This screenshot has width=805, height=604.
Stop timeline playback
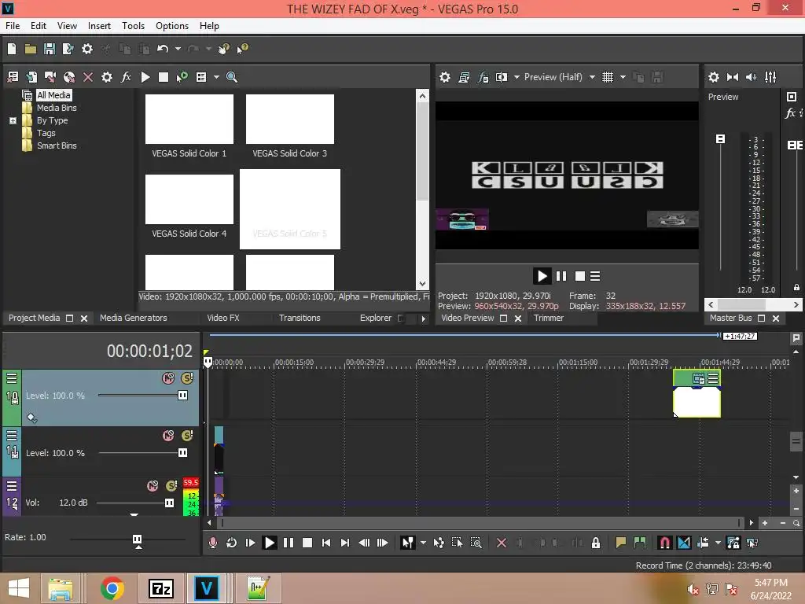coord(307,543)
